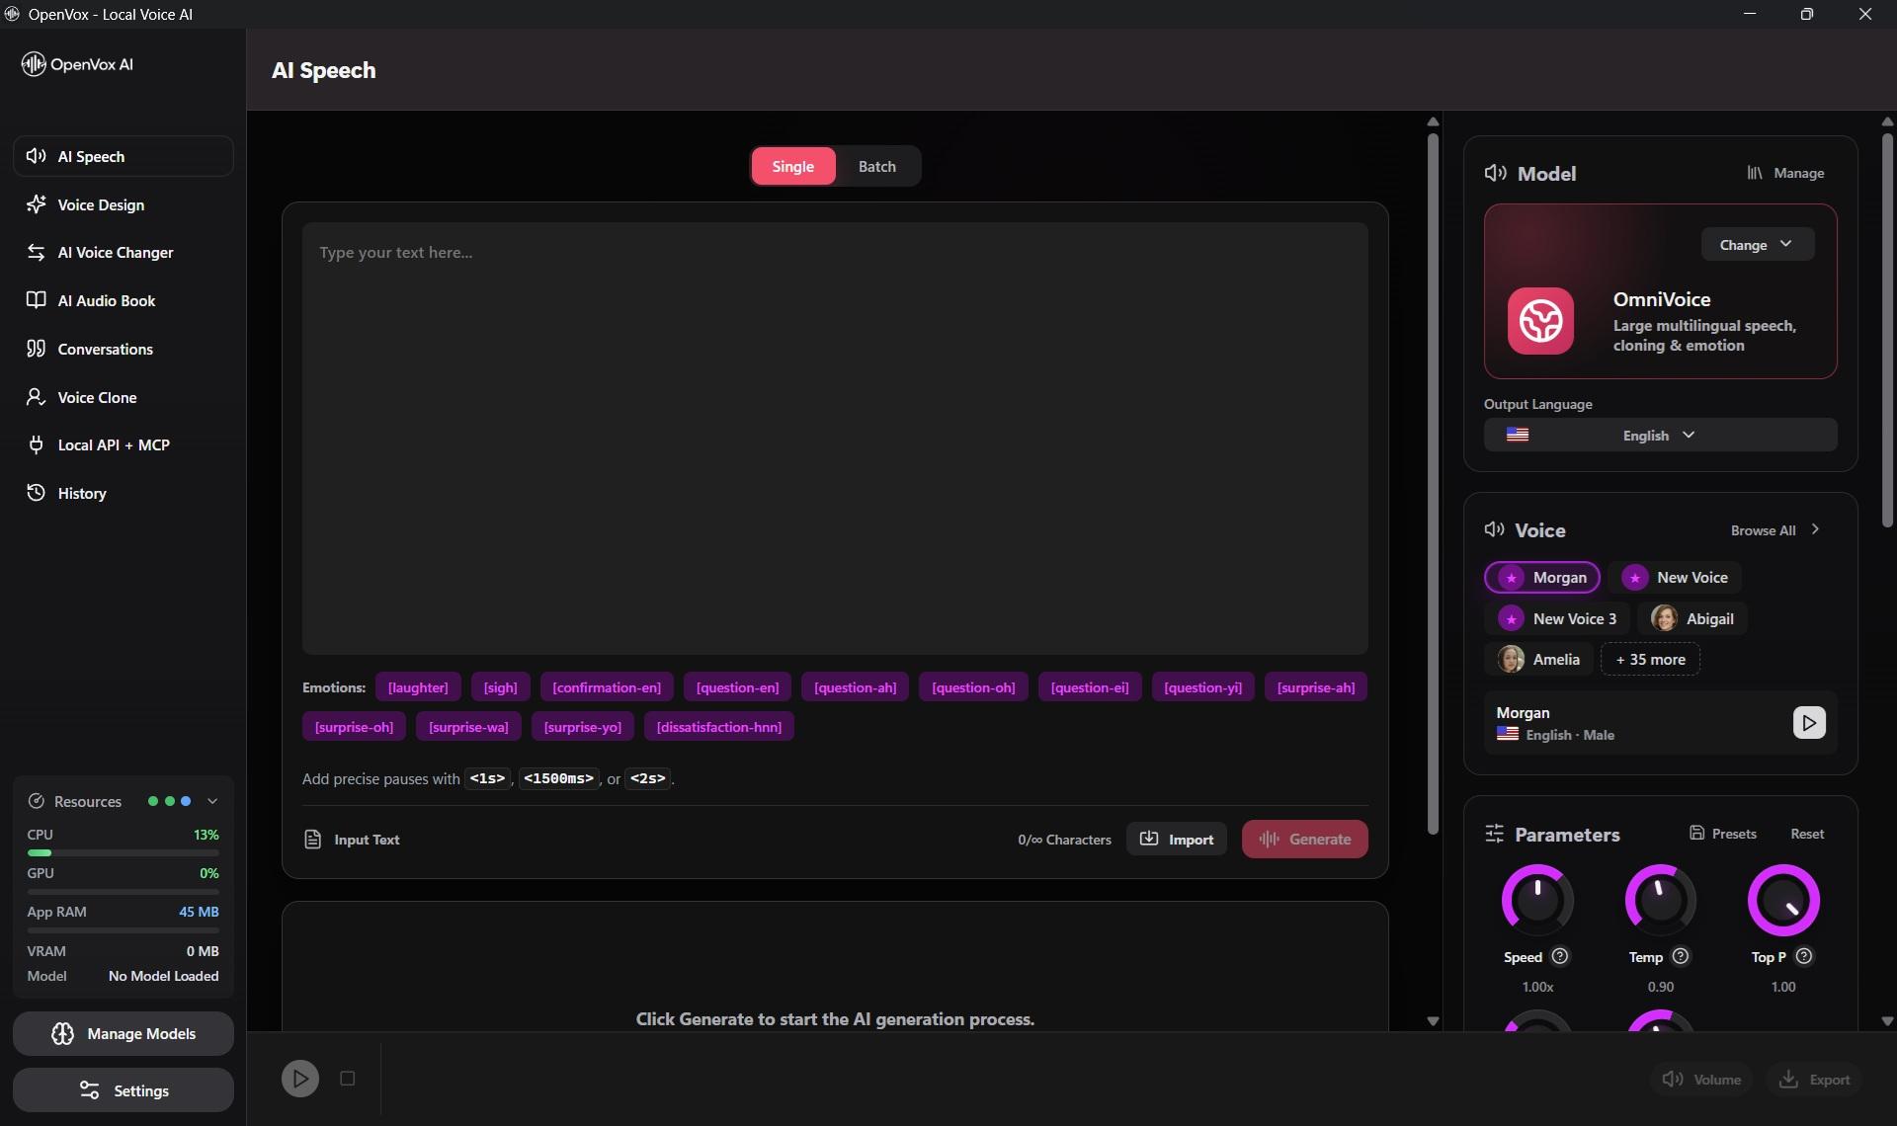Select the New Voice chip
1897x1126 pixels.
1675,578
